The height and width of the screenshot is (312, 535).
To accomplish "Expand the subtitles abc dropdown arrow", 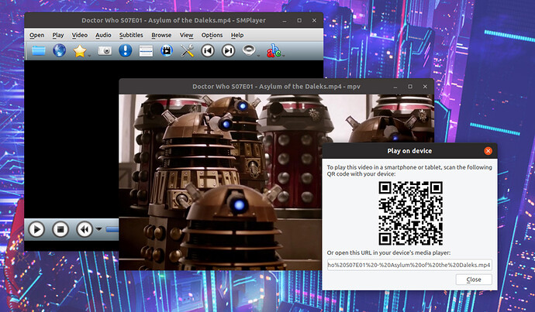I will point(283,56).
